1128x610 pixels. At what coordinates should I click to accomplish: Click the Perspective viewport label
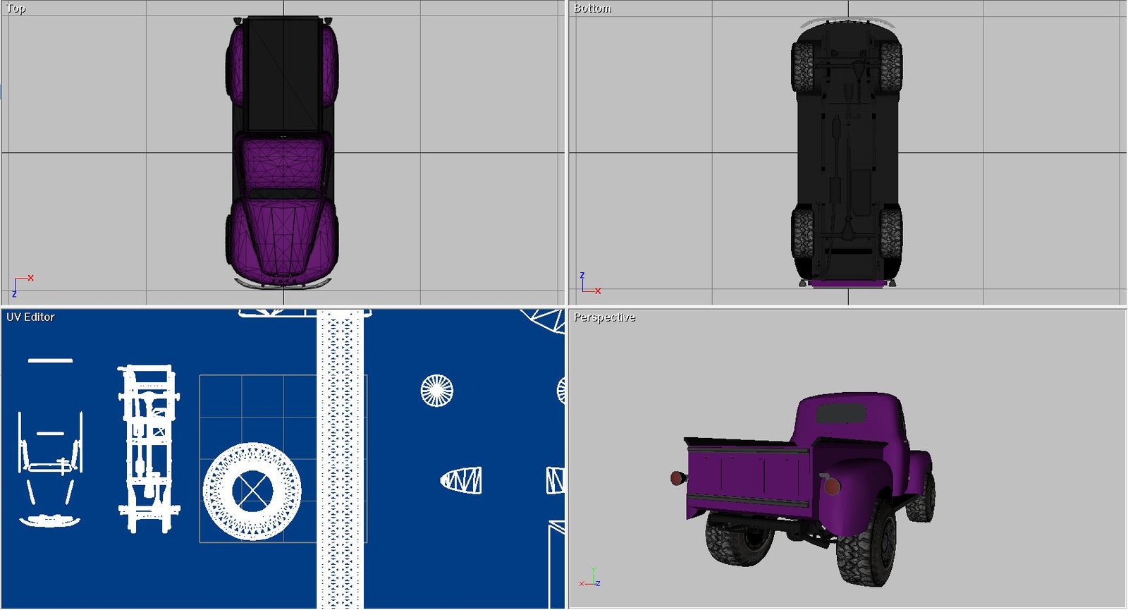tap(604, 317)
